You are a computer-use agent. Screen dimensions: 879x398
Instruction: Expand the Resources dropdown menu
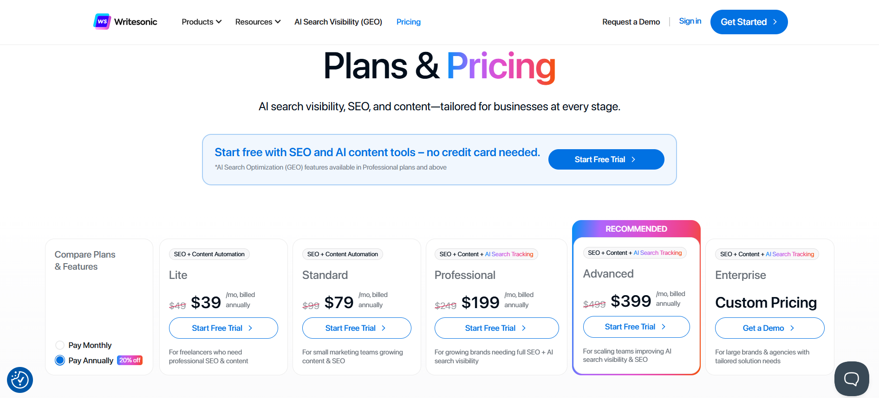(258, 22)
